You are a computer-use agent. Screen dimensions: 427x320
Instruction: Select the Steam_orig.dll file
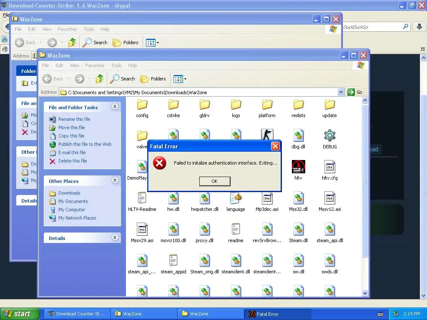pyautogui.click(x=204, y=264)
